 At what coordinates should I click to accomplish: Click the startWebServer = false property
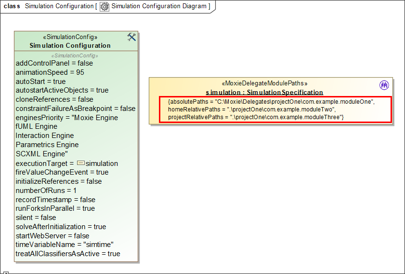coord(52,236)
